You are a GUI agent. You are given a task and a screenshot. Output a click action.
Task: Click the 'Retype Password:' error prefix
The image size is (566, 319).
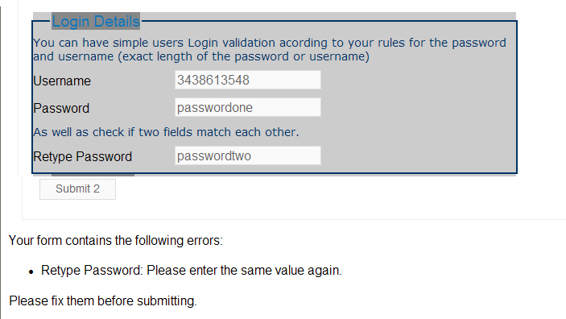coord(92,271)
